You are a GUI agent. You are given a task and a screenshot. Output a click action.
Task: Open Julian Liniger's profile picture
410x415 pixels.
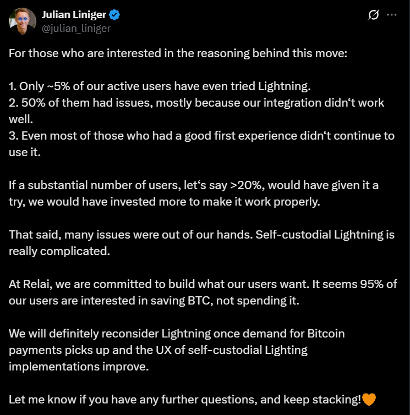click(23, 21)
